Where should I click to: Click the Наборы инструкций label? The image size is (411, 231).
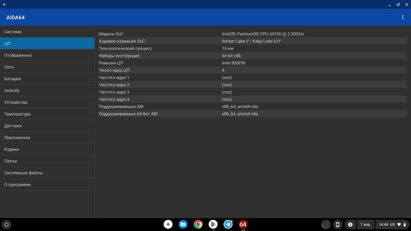click(119, 56)
